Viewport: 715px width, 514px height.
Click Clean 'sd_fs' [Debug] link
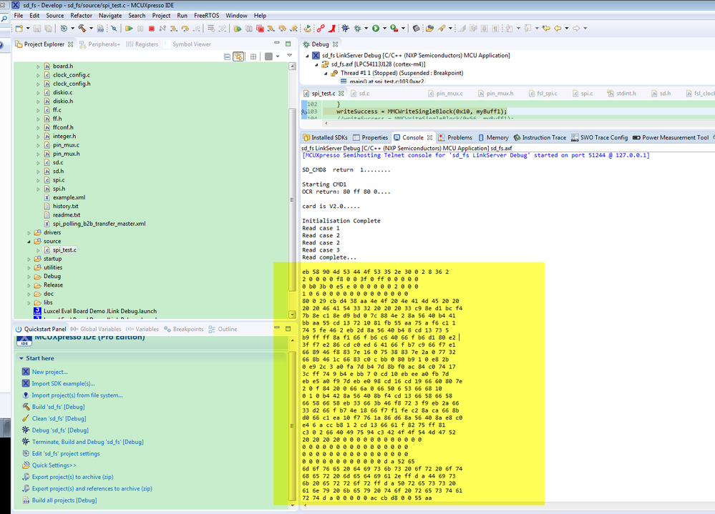pyautogui.click(x=59, y=419)
